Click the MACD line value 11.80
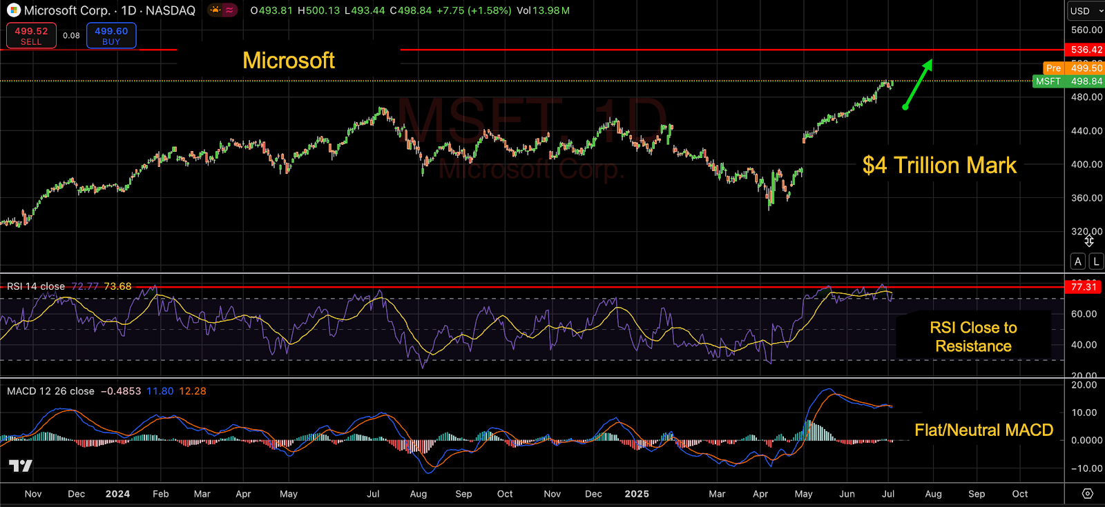This screenshot has width=1105, height=507. tap(160, 391)
